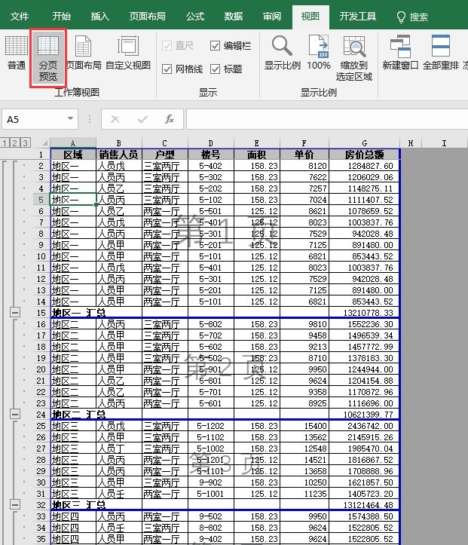
Task: Open the Insert (插入) tab
Action: tap(100, 17)
